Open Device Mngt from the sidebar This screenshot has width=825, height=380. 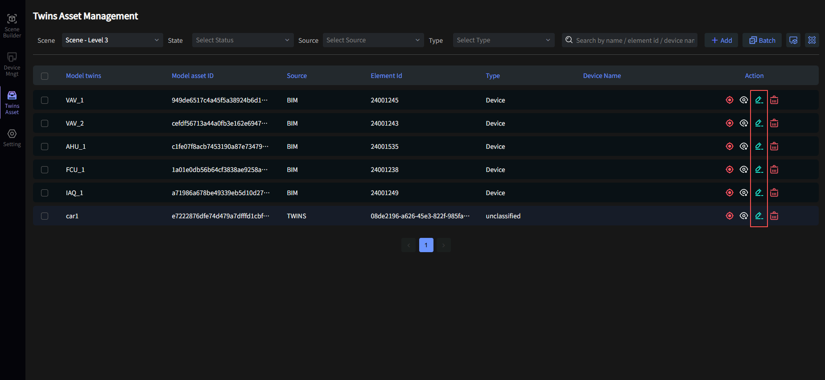[x=12, y=65]
